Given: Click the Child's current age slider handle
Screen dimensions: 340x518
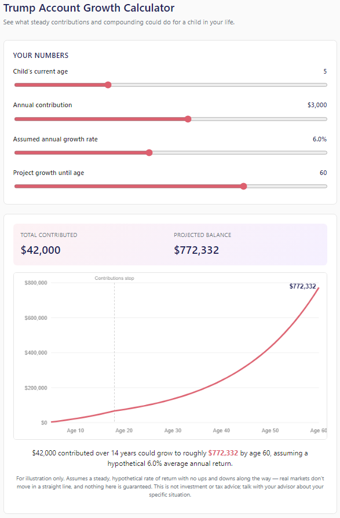Looking at the screenshot, I should click(x=108, y=85).
